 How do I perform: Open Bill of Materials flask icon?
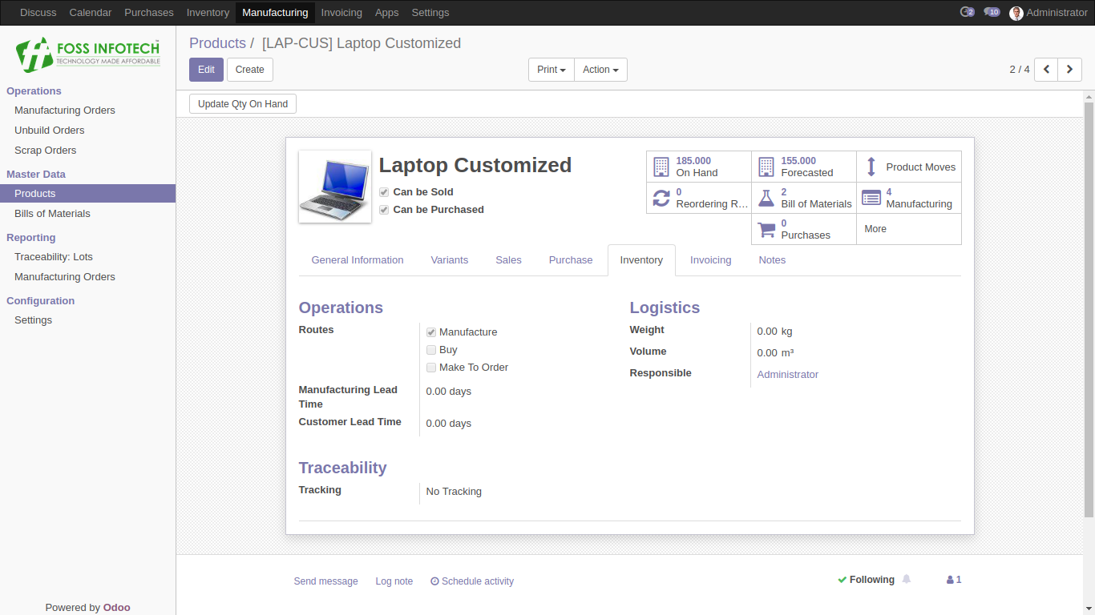(x=766, y=198)
